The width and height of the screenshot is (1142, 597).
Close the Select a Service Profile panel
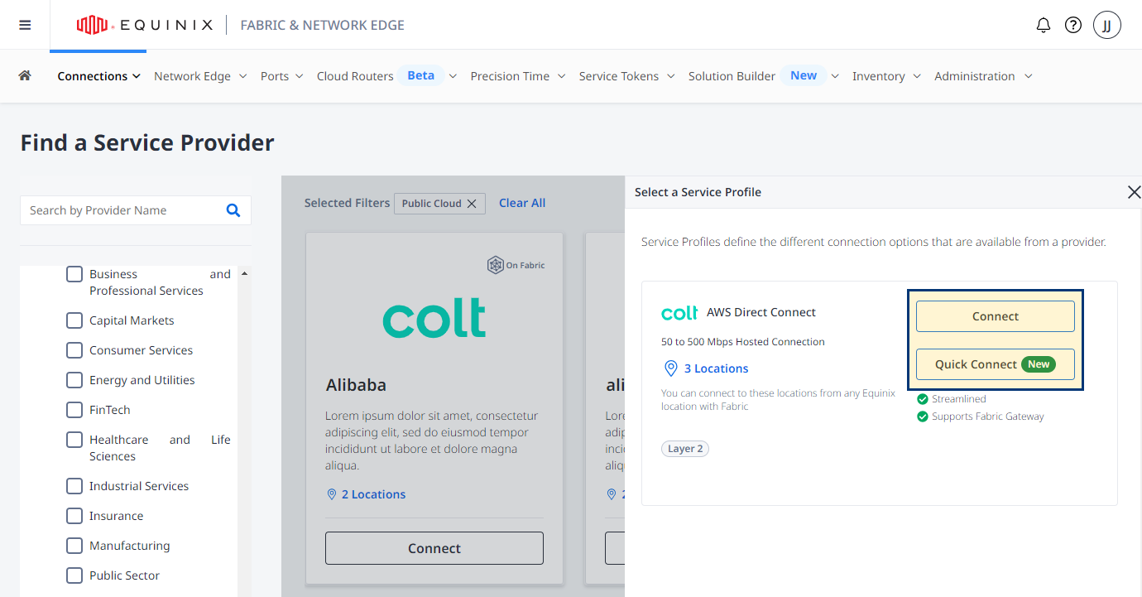[x=1134, y=192]
